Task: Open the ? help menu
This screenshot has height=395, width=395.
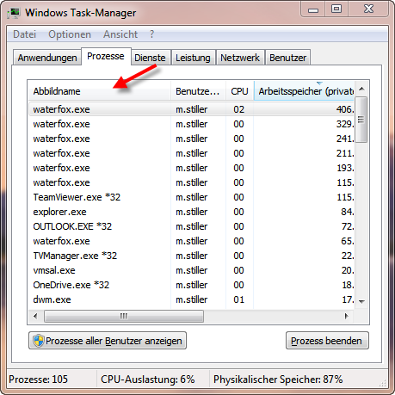Action: (x=151, y=34)
